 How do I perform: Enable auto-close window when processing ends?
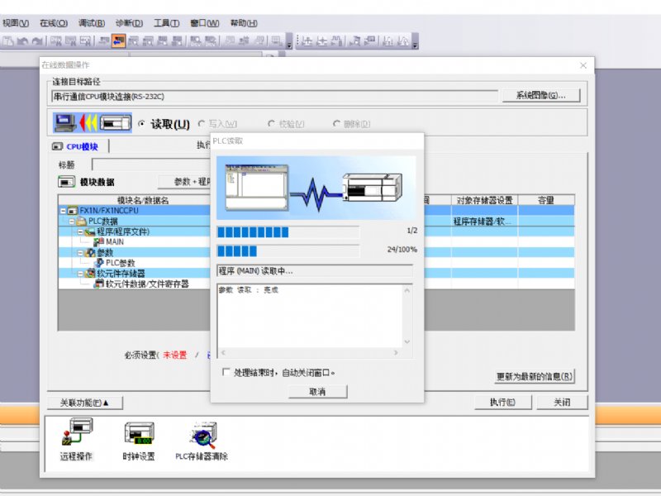coord(227,373)
